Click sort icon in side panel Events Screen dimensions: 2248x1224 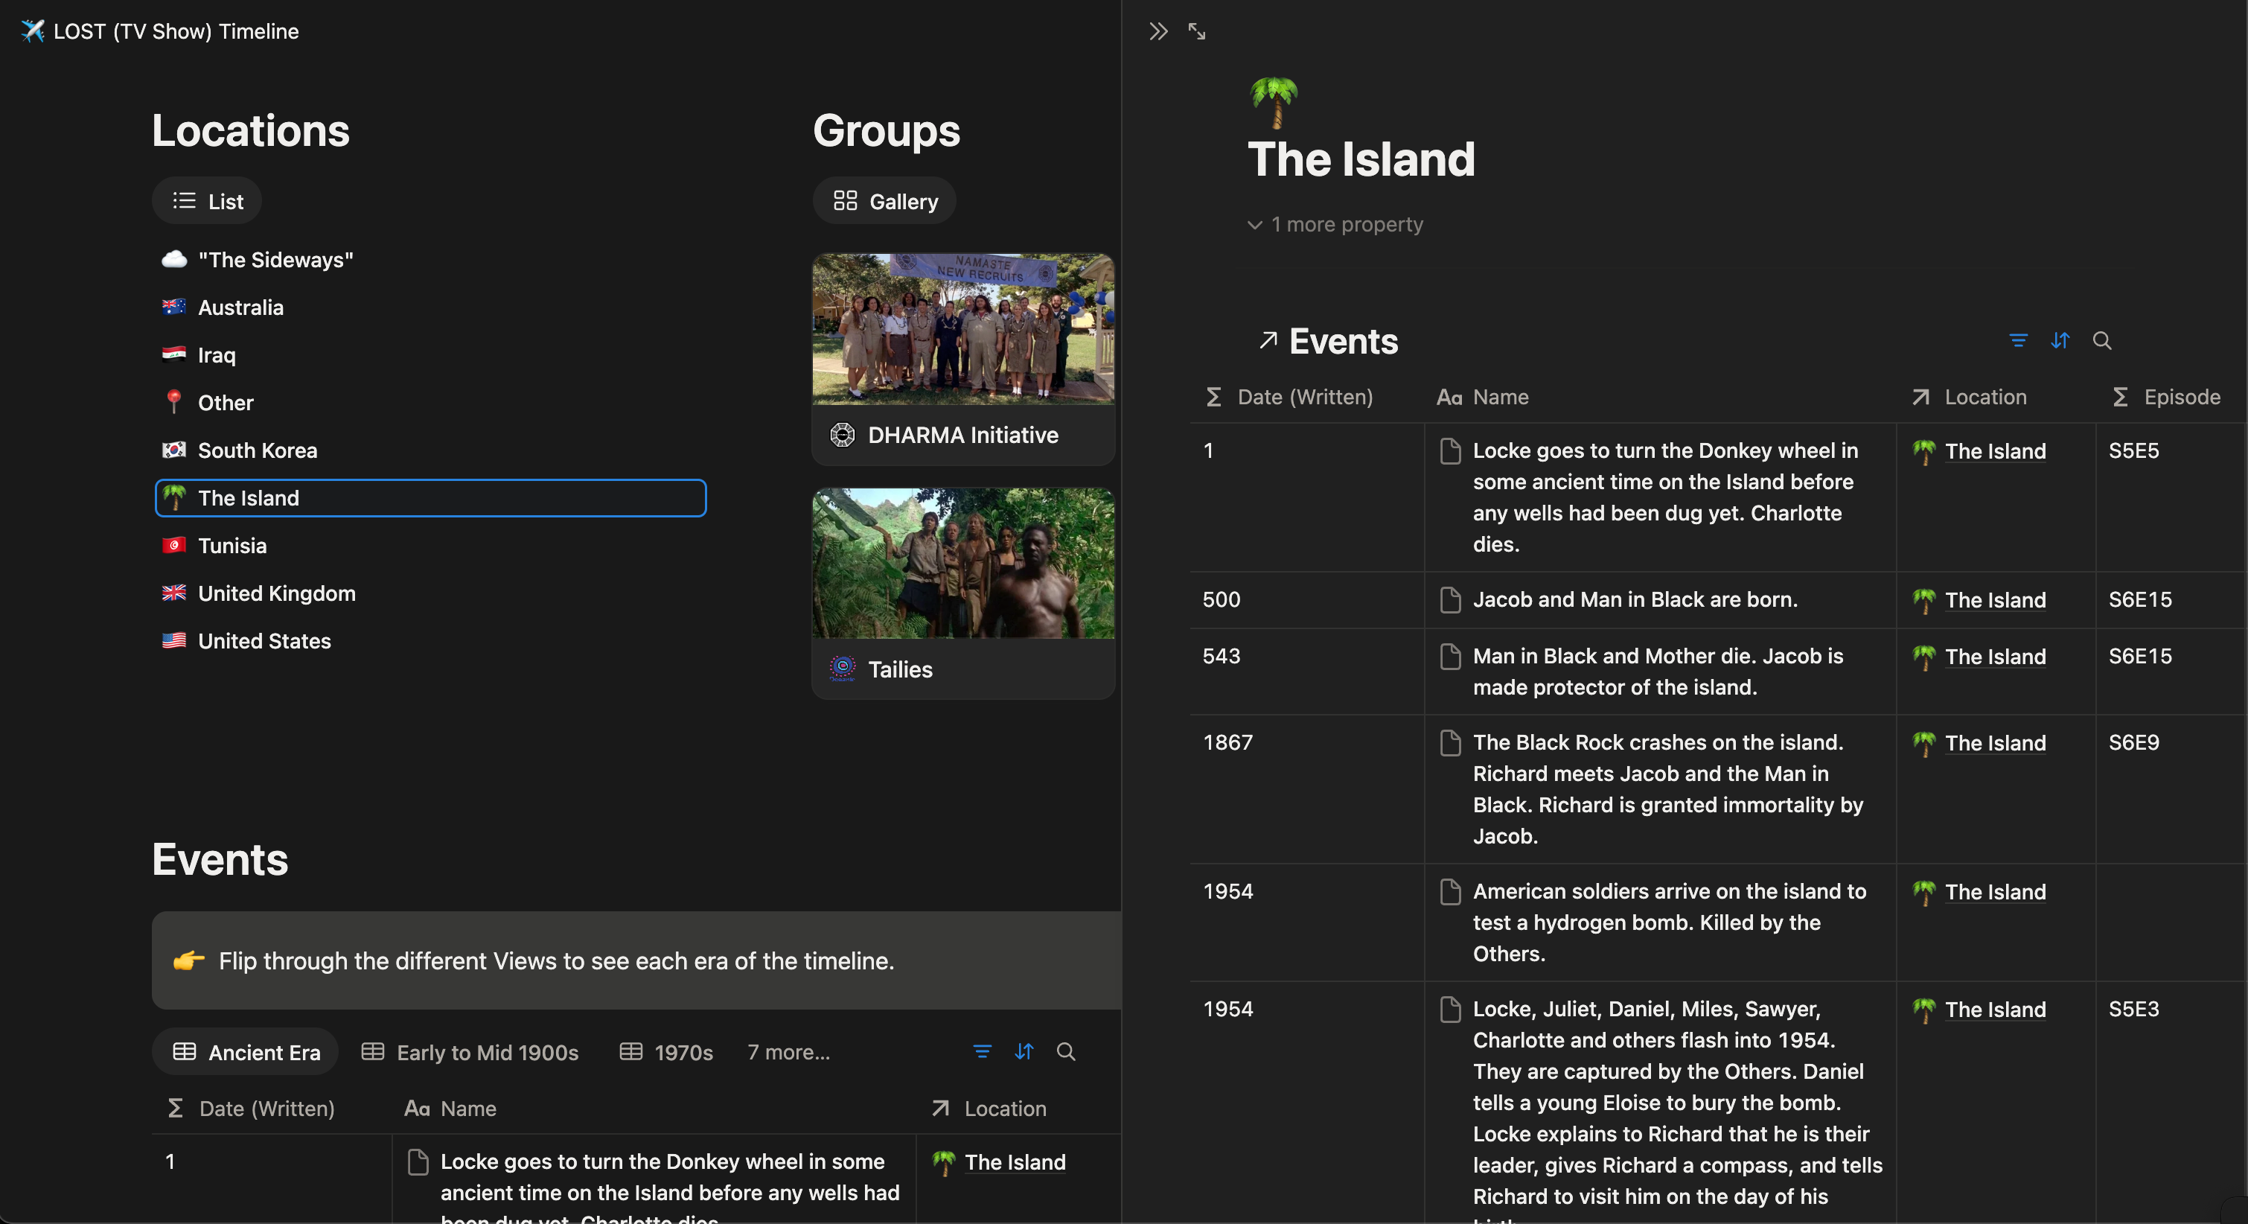pyautogui.click(x=2060, y=340)
